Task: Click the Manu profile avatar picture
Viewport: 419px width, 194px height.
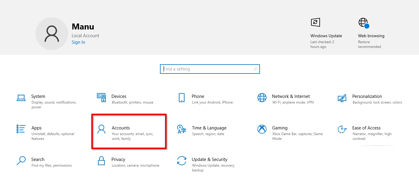Action: [x=52, y=34]
